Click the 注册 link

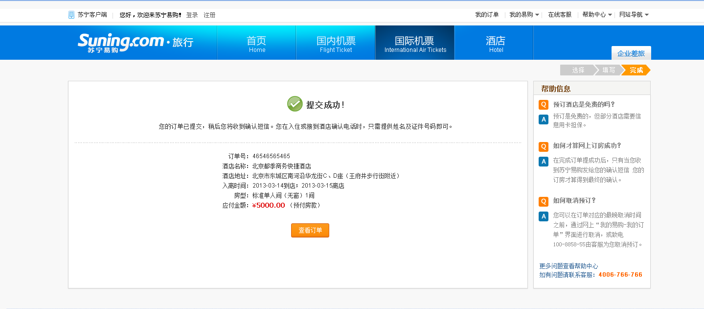click(209, 15)
